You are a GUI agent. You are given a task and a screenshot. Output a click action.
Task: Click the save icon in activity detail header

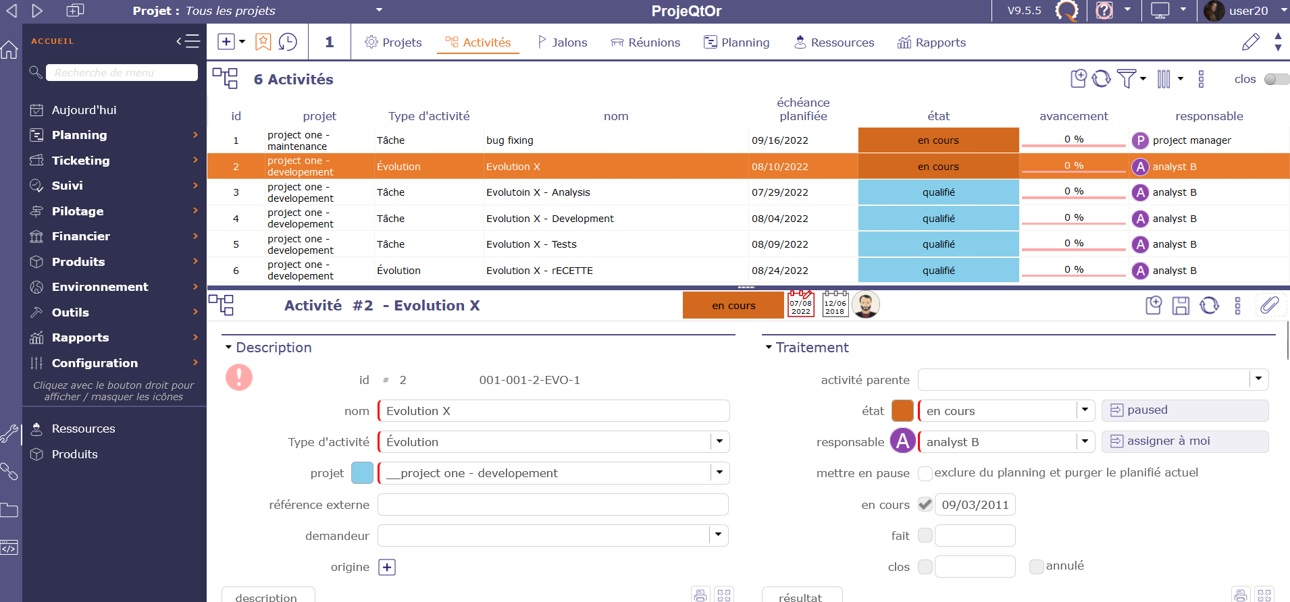1181,306
